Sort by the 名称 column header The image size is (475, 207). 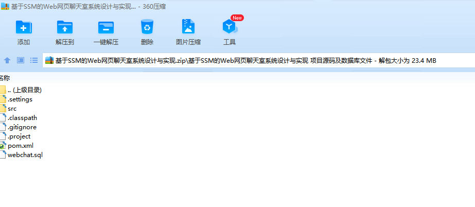click(x=5, y=78)
